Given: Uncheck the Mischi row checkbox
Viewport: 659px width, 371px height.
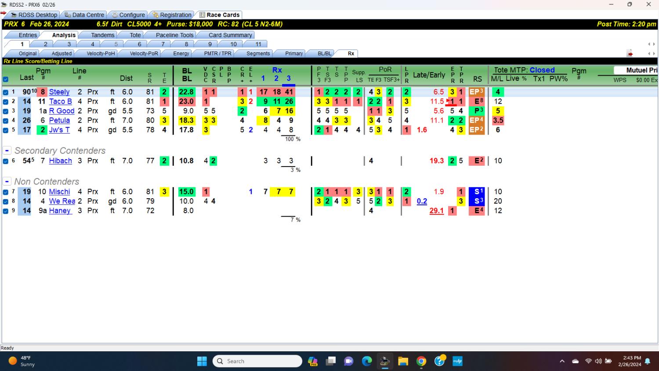Looking at the screenshot, I should coord(6,192).
